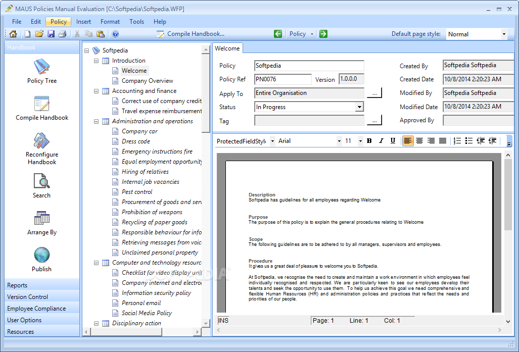The width and height of the screenshot is (519, 352).
Task: Click the Policy name input field
Action: 309,66
